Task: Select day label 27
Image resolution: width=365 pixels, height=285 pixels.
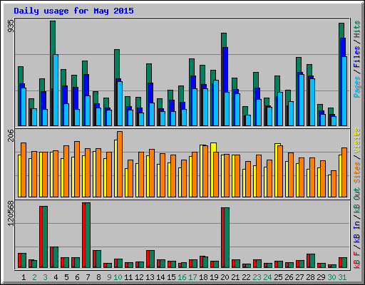Action: coord(299,277)
